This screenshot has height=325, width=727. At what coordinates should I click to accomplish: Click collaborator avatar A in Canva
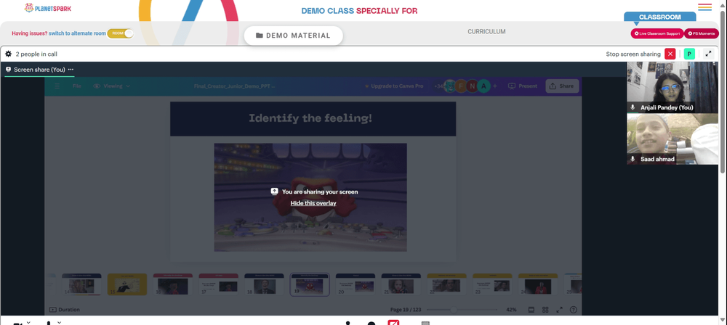(484, 86)
